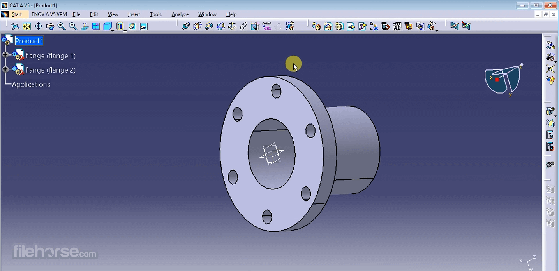Click the New Part insert icon

click(340, 26)
